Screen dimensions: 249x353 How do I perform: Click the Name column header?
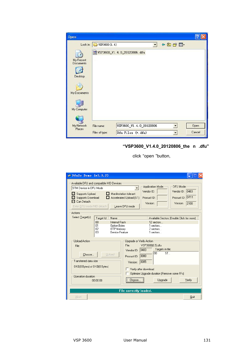(x=128, y=218)
